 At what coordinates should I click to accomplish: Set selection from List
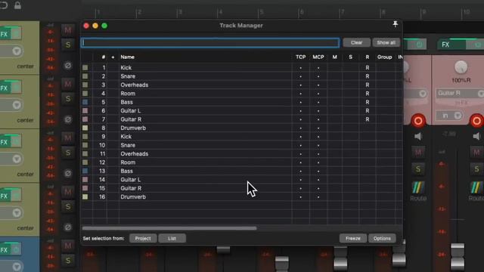click(x=172, y=239)
